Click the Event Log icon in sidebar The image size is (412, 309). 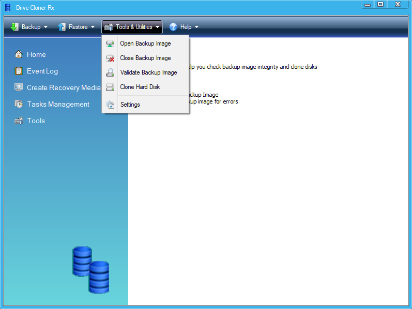pyautogui.click(x=19, y=71)
